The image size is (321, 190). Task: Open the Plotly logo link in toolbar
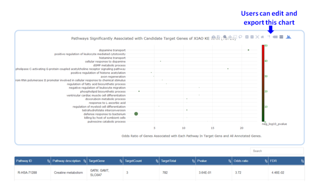[x=288, y=37]
